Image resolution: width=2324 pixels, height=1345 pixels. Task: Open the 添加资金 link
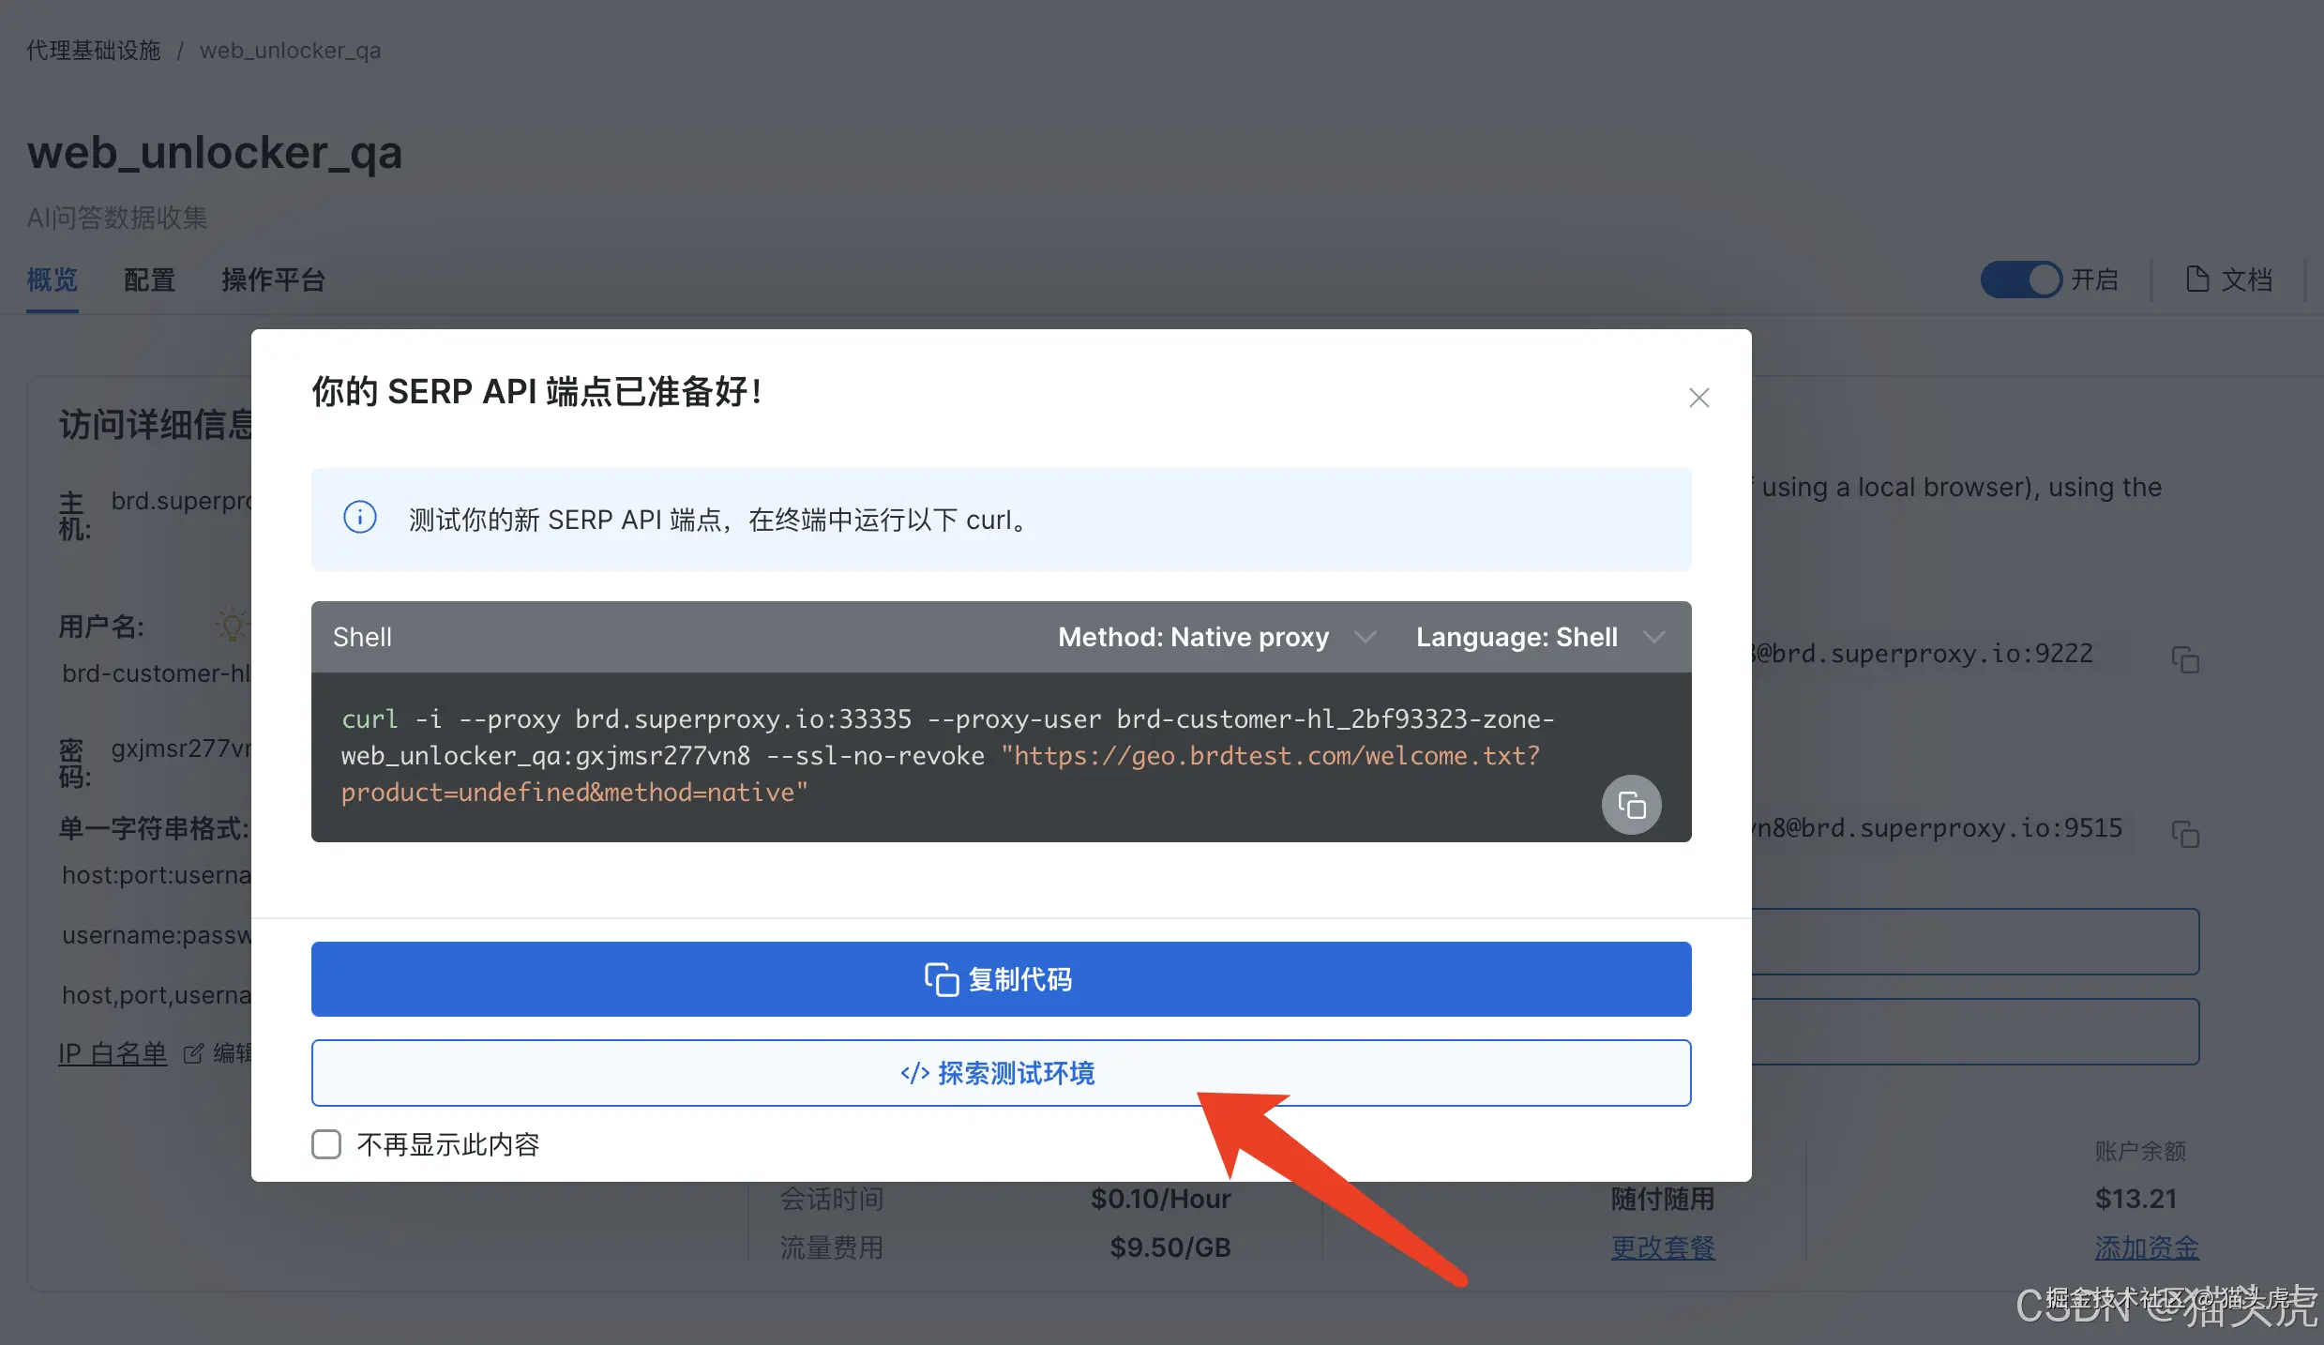click(x=2146, y=1247)
